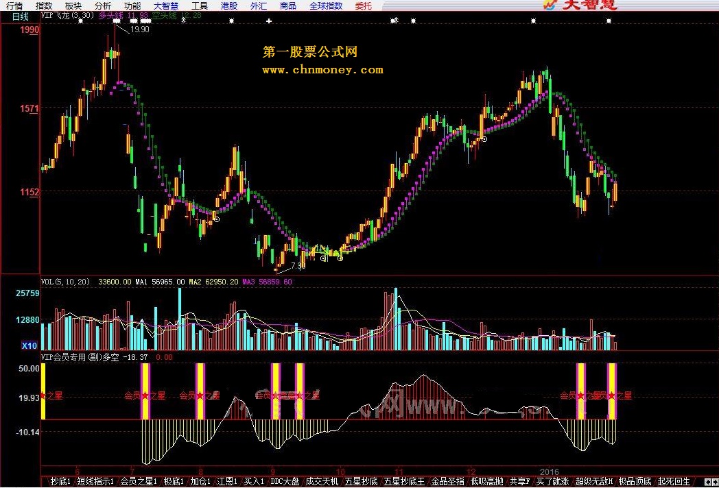Screen dimensions: 719x488
Task: Click the 1571 price axis label
Action: [x=30, y=108]
